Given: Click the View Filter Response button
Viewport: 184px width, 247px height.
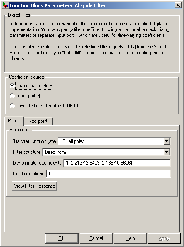Looking at the screenshot, I should [x=34, y=186].
